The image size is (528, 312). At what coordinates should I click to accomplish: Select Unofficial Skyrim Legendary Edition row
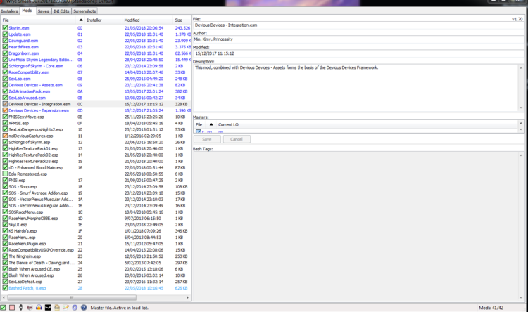pos(96,60)
